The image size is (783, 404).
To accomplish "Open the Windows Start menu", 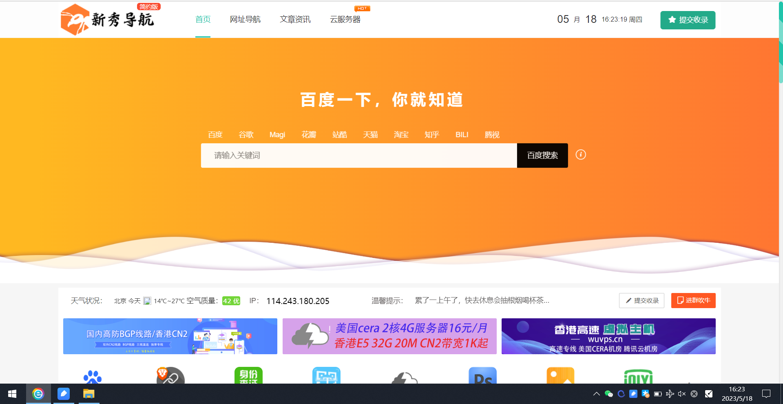I will coord(12,394).
